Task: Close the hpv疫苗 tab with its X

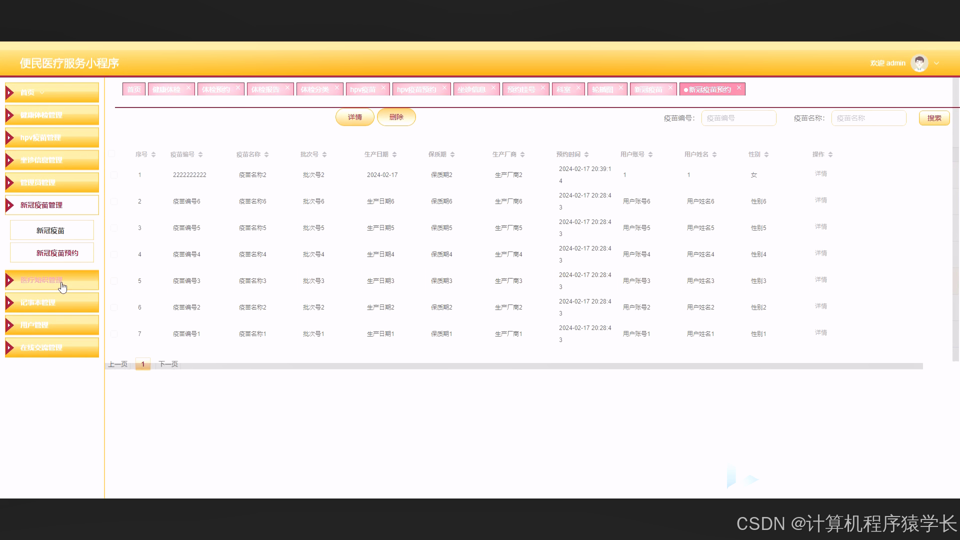Action: [x=383, y=87]
